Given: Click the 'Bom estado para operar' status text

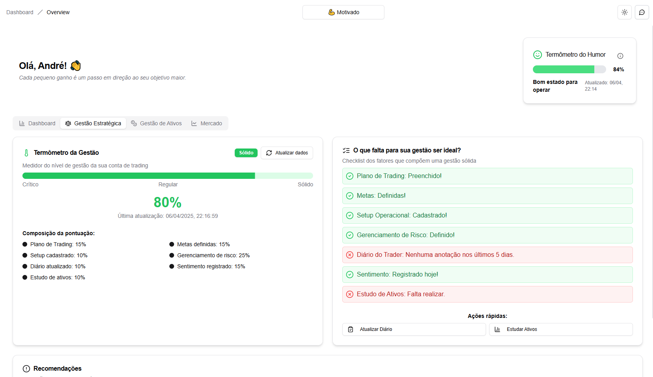Looking at the screenshot, I should (x=555, y=86).
